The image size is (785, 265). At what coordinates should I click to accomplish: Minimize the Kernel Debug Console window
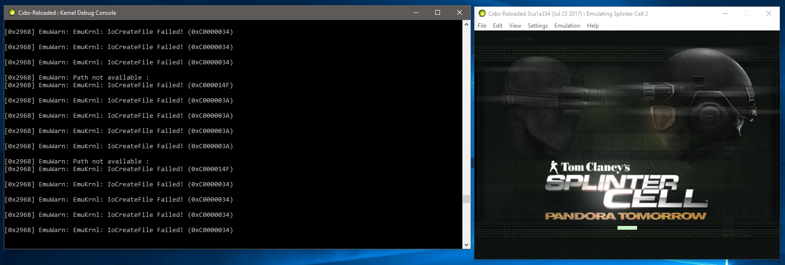[x=416, y=12]
